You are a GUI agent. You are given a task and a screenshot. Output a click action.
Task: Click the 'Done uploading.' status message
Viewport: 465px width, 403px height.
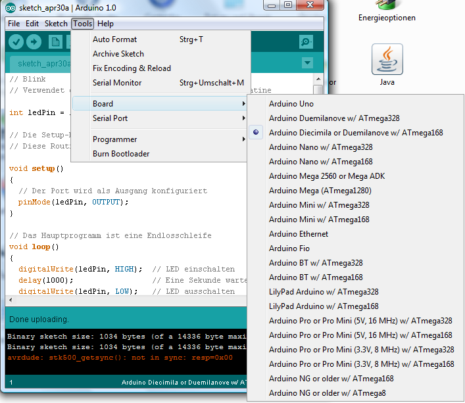point(39,320)
